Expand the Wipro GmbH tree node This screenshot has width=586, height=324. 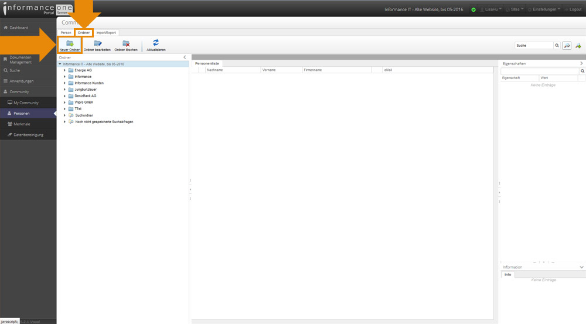(x=64, y=102)
